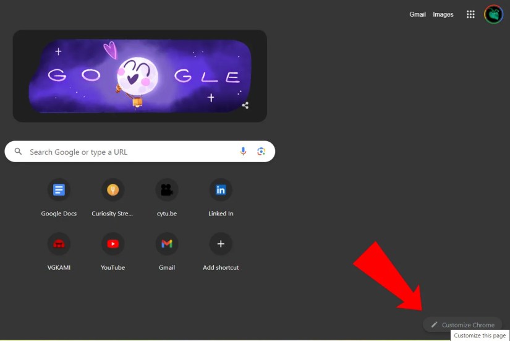Start voice search with the microphone

(x=243, y=152)
